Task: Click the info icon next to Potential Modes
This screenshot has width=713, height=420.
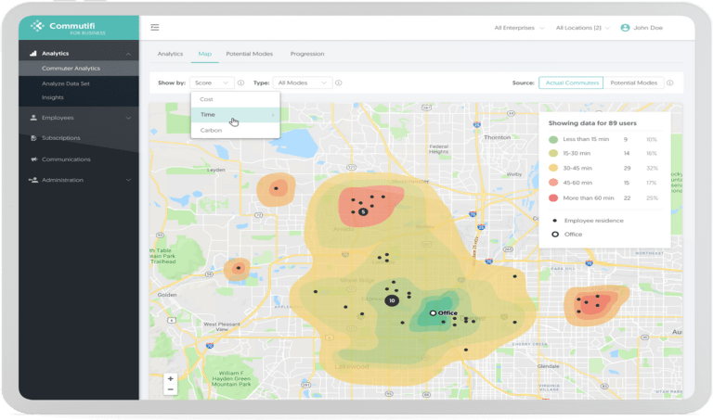Action: (669, 83)
